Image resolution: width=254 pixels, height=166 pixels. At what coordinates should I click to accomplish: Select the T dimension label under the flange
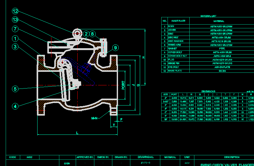114,125
